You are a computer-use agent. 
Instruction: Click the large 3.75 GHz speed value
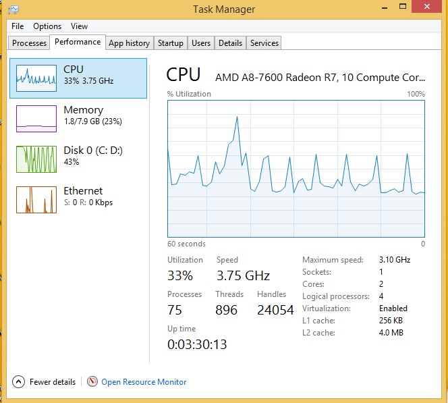pyautogui.click(x=243, y=276)
